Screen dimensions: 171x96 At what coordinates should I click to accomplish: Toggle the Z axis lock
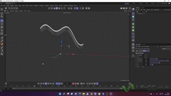click(x=14, y=8)
